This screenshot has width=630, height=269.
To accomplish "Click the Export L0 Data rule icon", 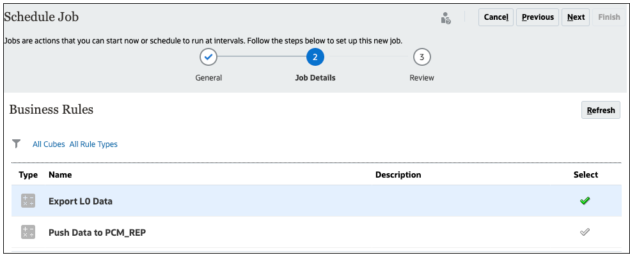I will point(28,201).
